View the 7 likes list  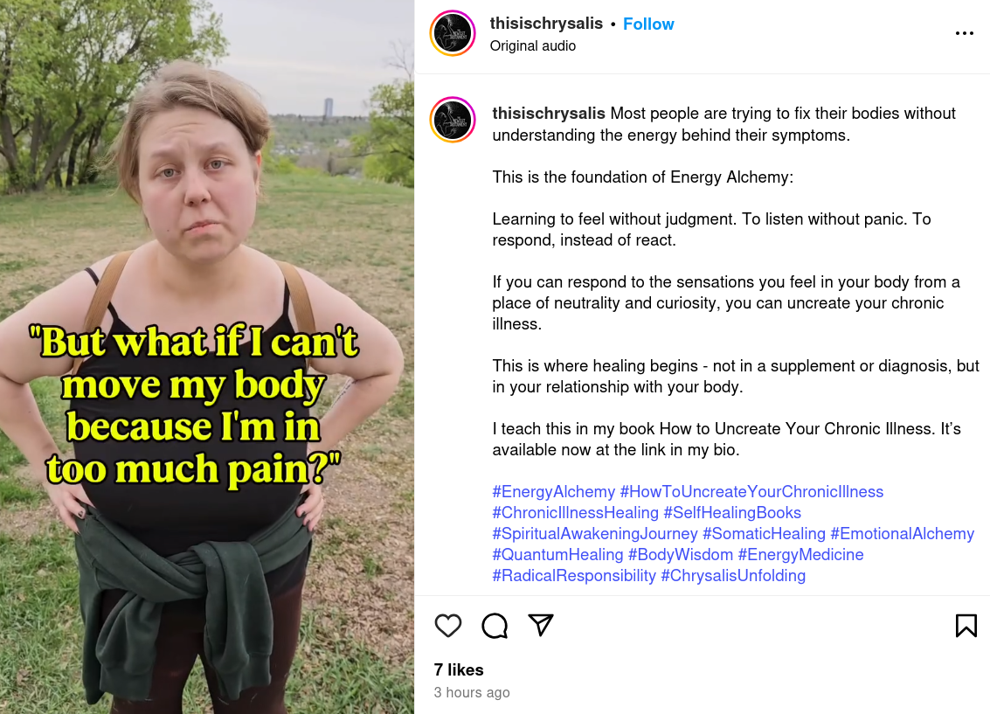click(x=459, y=669)
